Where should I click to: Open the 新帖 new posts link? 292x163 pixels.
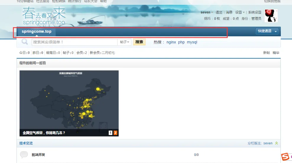pos(267,53)
